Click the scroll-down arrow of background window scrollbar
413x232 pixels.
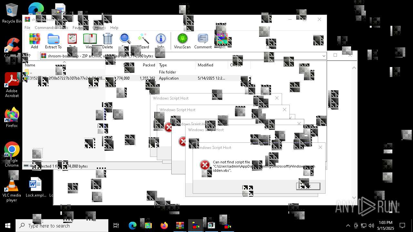354,198
